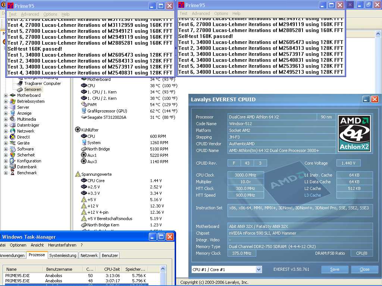Viewport: 382px width, 286px height.
Task: Switch to Anwendungen tab in Task-Manager
Action: tap(12, 255)
